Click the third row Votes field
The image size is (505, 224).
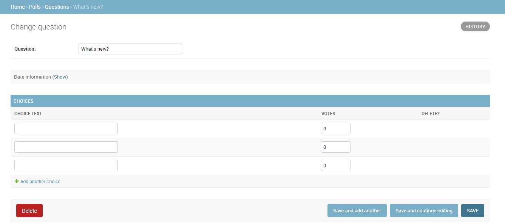335,165
